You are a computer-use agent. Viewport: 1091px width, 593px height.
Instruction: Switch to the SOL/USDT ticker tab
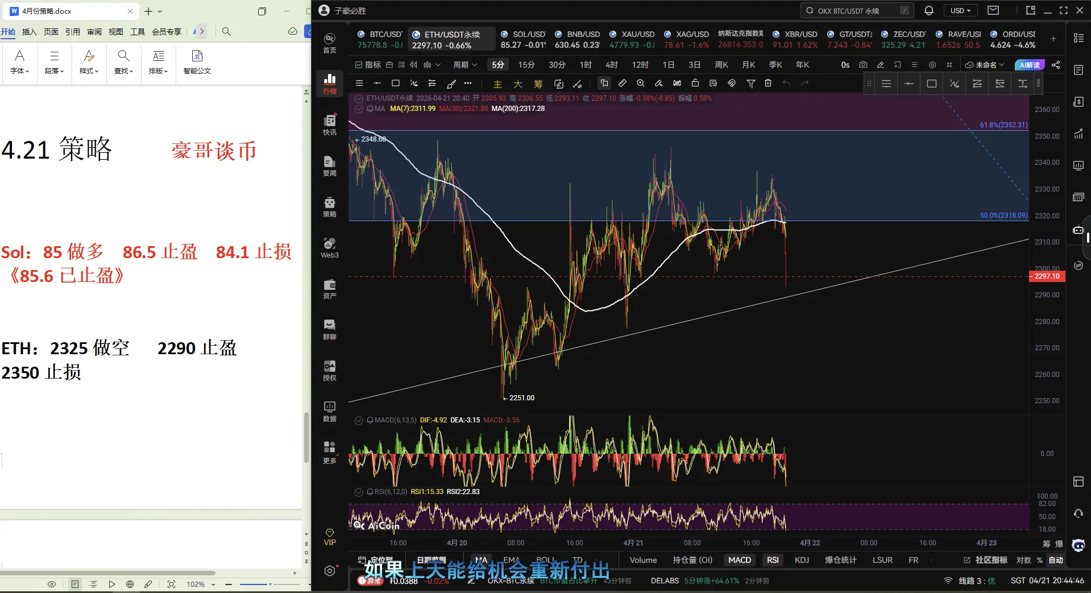(523, 39)
